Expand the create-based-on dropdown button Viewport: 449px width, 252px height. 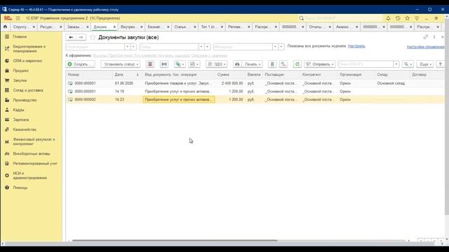(x=180, y=64)
